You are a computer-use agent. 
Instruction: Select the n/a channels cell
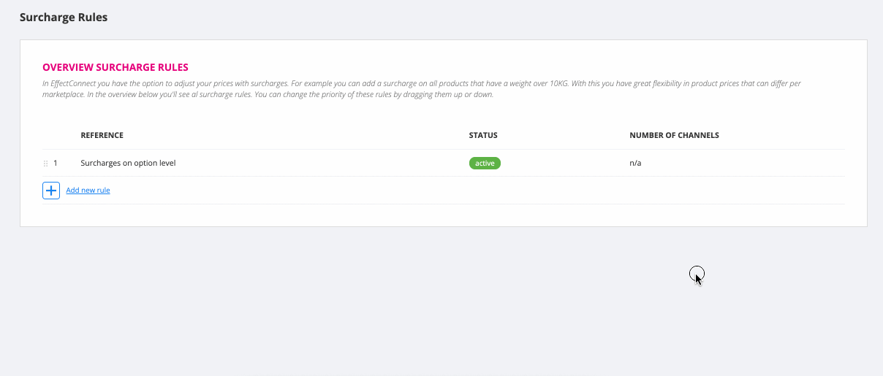(635, 164)
